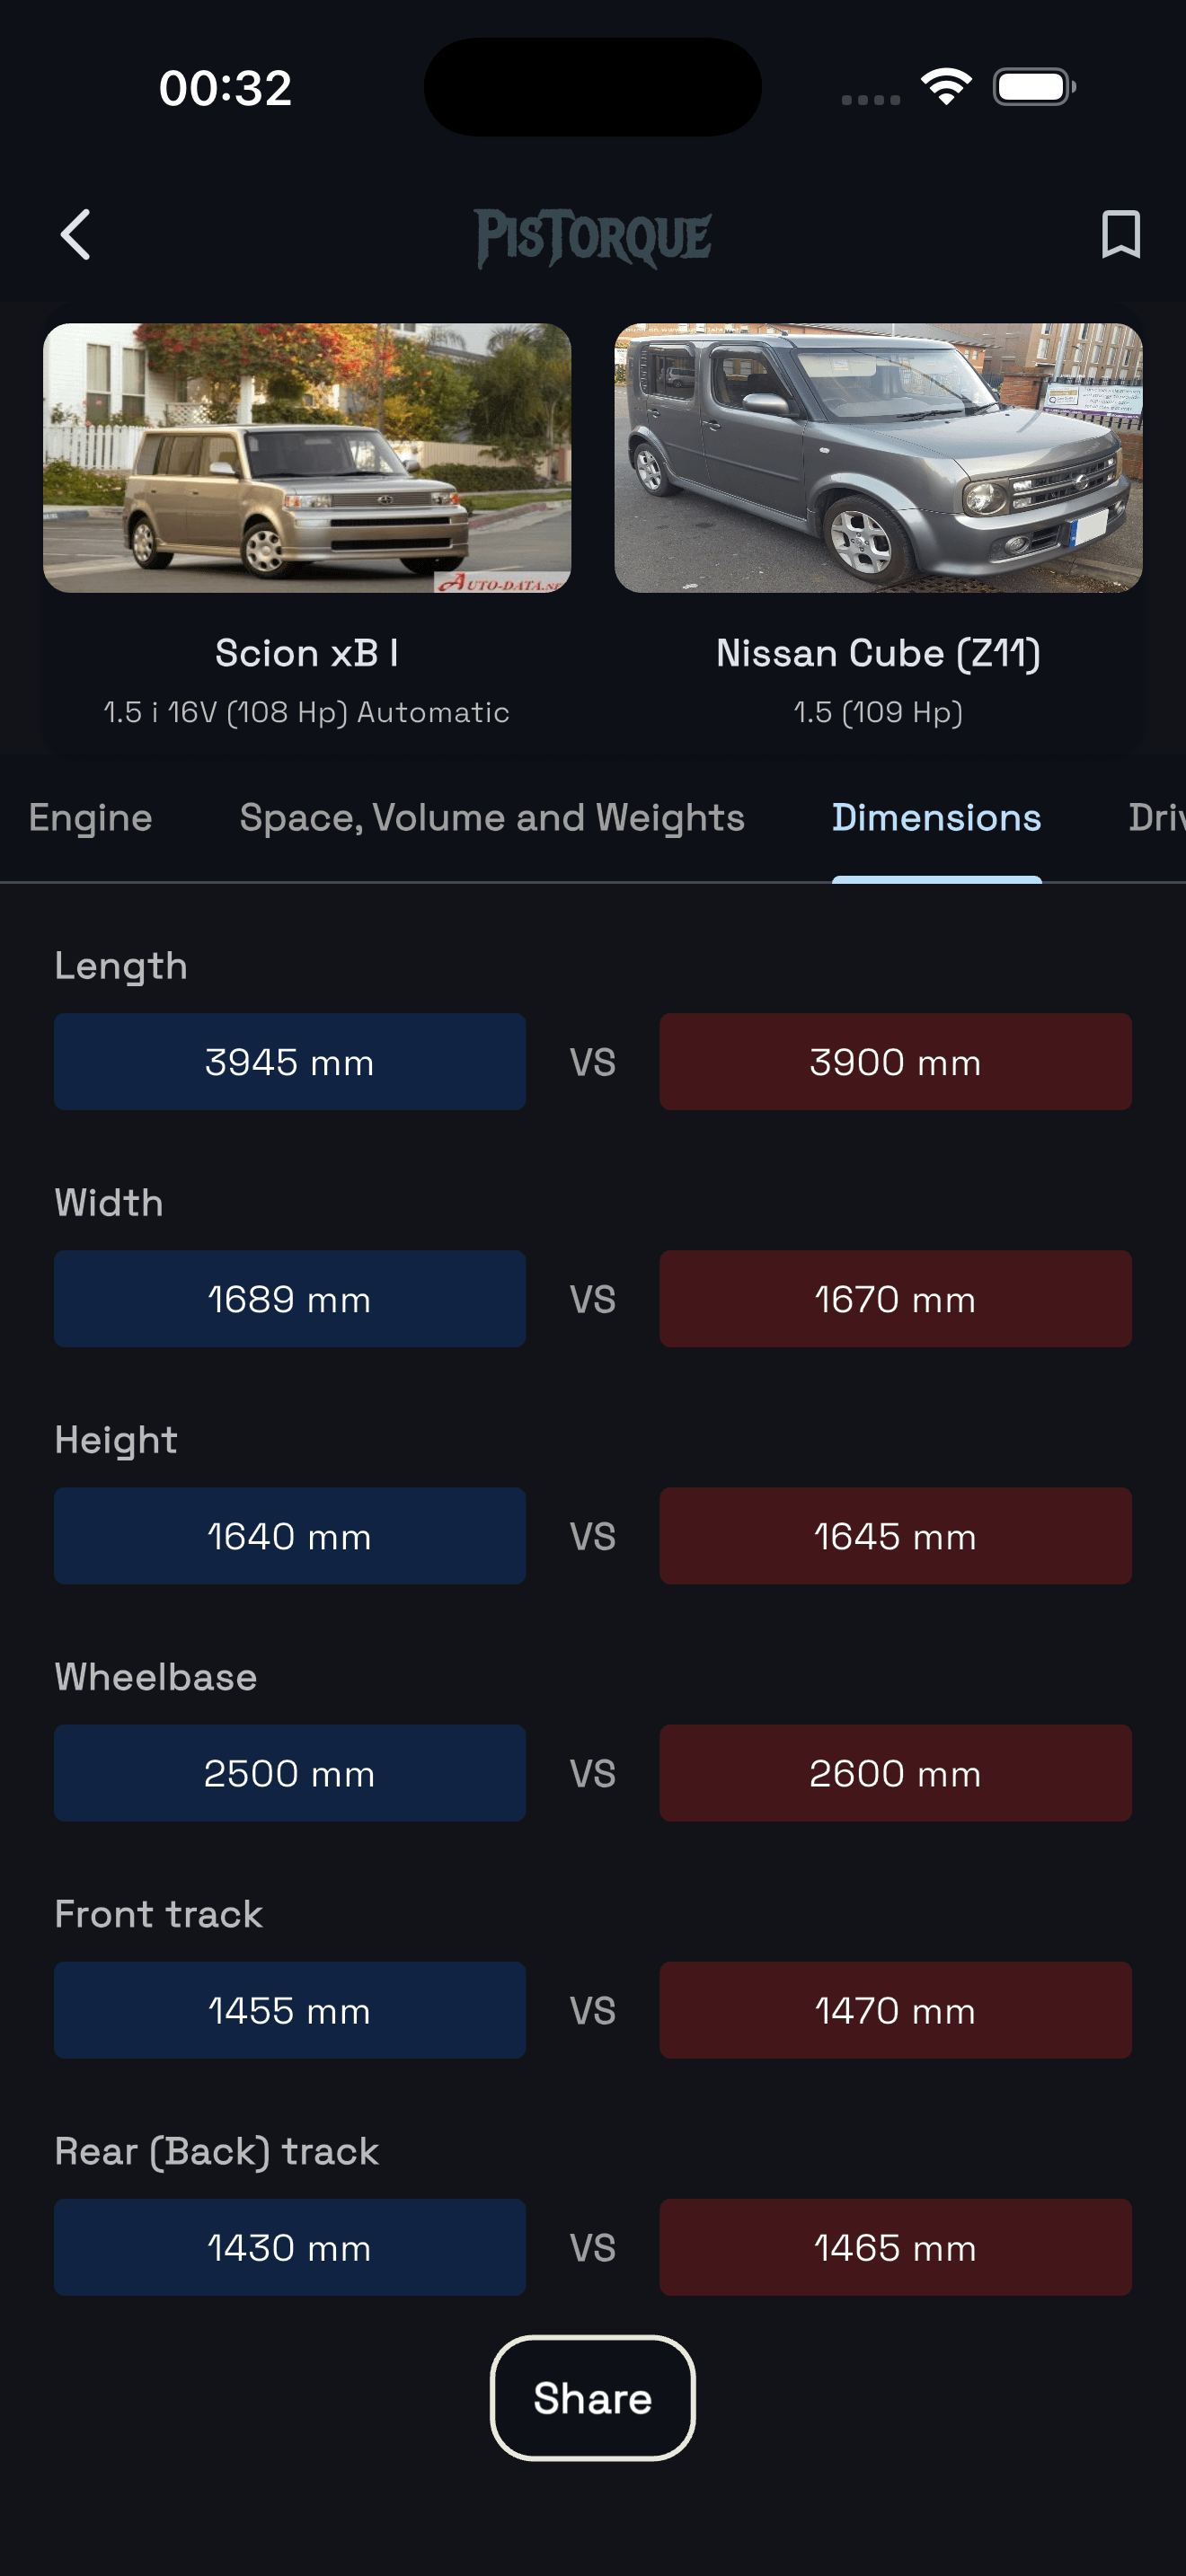Tap the battery status icon

pos(1033,87)
